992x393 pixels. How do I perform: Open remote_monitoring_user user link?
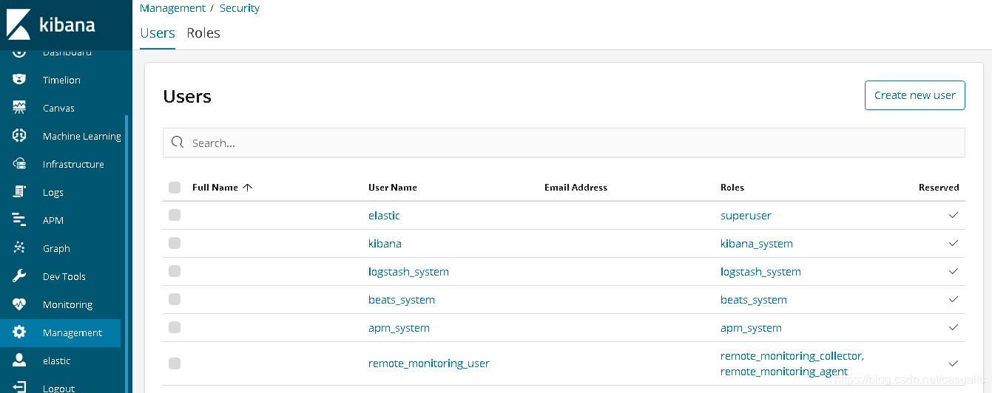coord(429,363)
